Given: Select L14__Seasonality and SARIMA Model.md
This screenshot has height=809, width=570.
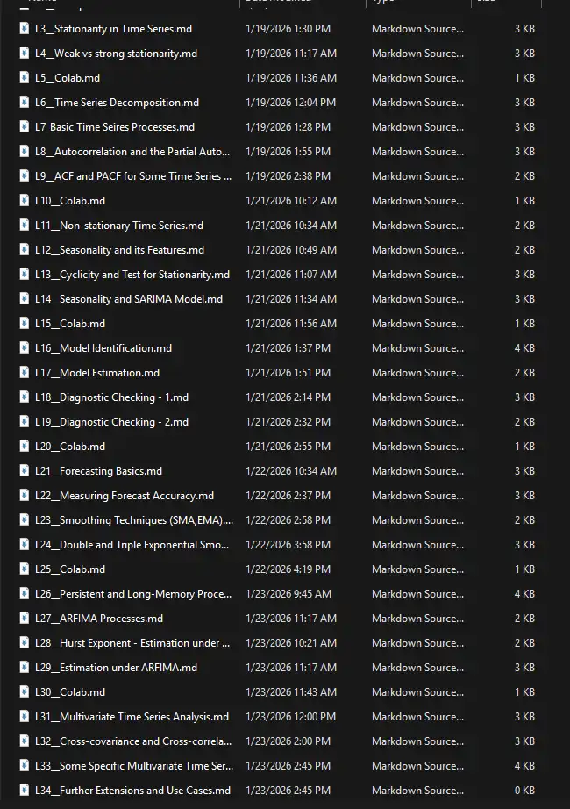Looking at the screenshot, I should point(129,299).
